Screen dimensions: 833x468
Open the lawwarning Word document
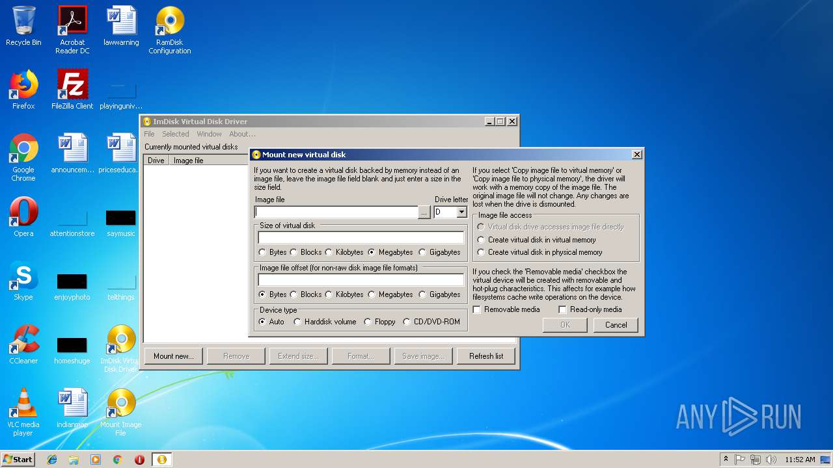point(121,27)
